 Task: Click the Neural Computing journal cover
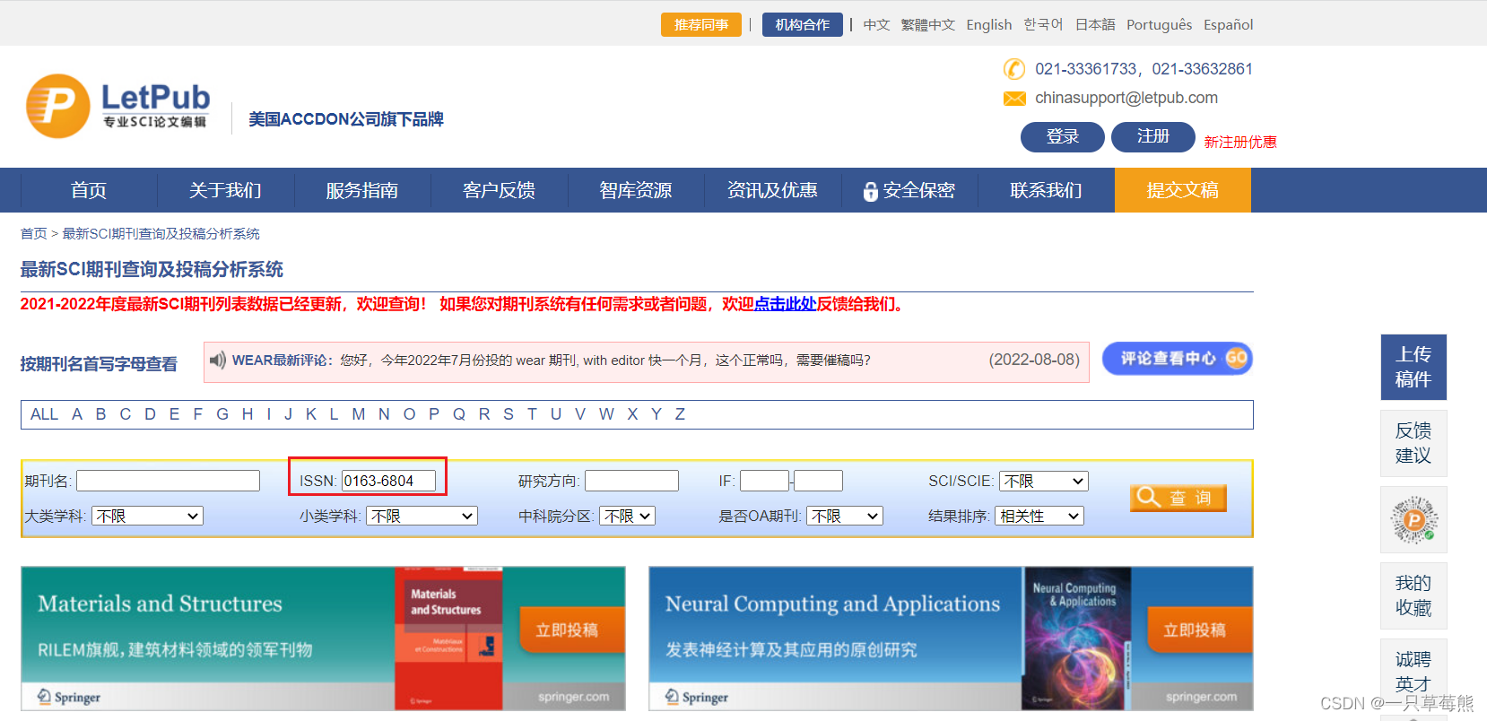[1076, 638]
